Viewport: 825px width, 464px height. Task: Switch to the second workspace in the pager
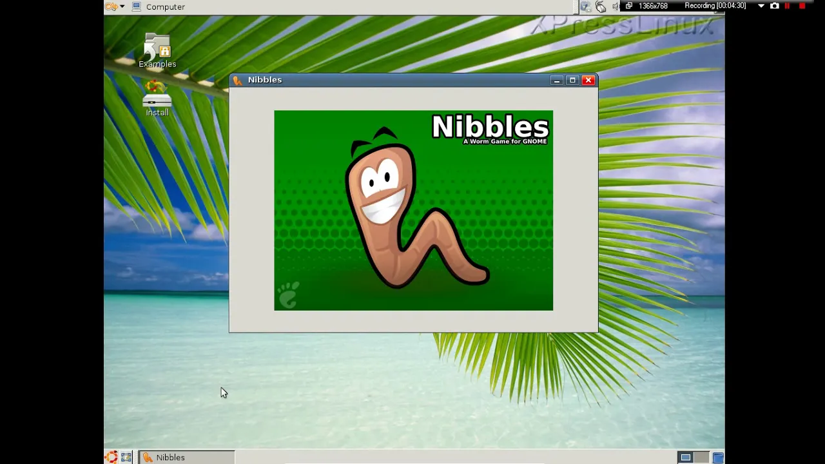click(701, 457)
